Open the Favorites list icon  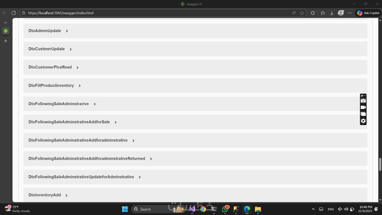tap(323, 13)
